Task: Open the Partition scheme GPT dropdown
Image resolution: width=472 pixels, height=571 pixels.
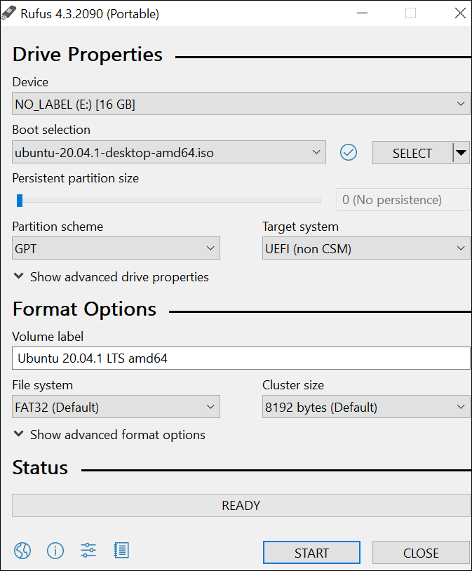Action: point(116,248)
